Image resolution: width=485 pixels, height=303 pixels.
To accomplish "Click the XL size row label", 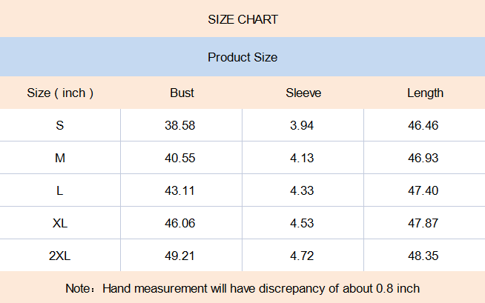I will click(x=59, y=223).
